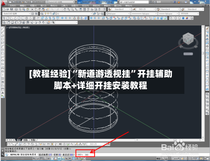Screen dimensions: 210x161
Task: Select the Cone modeling tool icon
Action: point(15,18)
